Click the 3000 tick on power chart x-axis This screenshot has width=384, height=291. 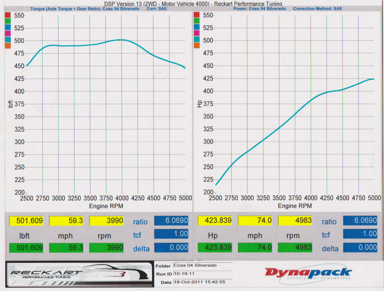coord(247,198)
